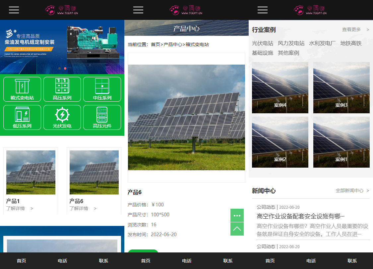Click 联系 in right screen bottom bar
This screenshot has width=373, height=269.
pos(352,261)
